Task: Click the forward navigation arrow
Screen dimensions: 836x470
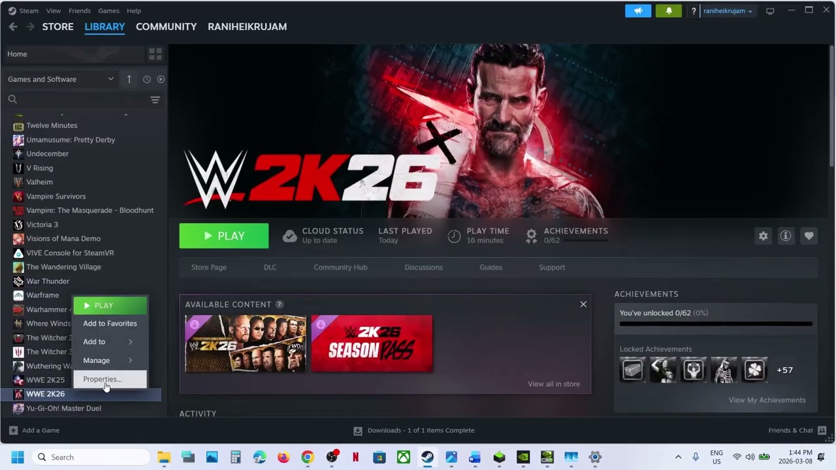Action: coord(30,27)
